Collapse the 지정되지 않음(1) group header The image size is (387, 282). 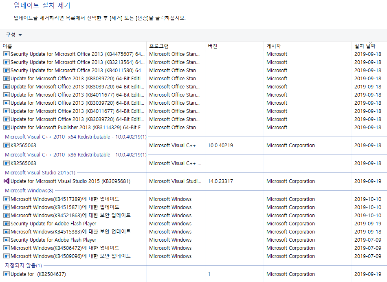click(24, 265)
